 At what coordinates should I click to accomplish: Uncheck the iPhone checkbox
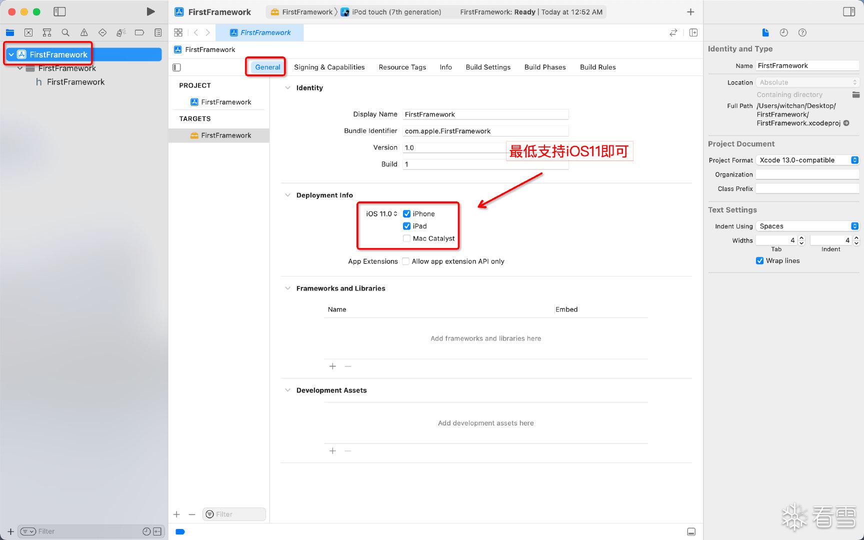click(406, 213)
